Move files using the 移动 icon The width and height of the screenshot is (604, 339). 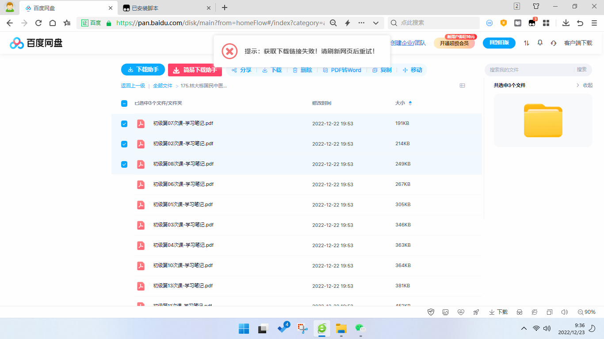(x=412, y=70)
